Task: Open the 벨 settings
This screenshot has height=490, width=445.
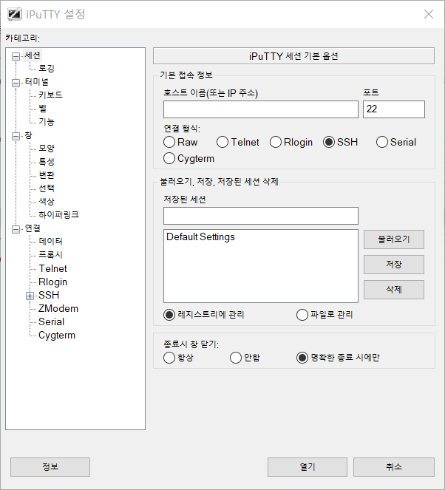Action: (42, 109)
